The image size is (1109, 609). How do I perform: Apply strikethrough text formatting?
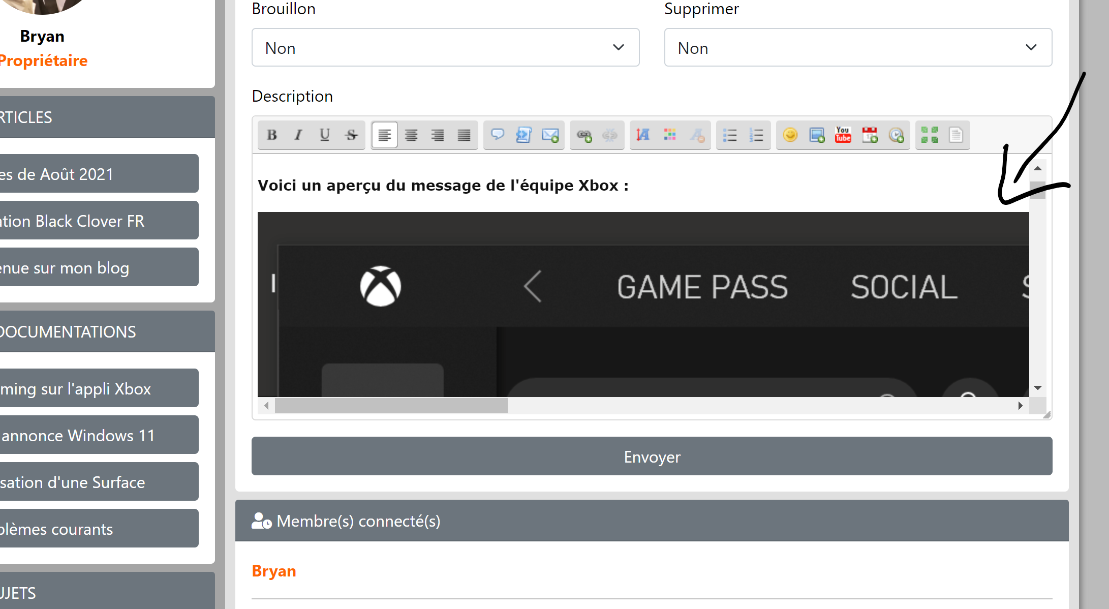point(351,135)
